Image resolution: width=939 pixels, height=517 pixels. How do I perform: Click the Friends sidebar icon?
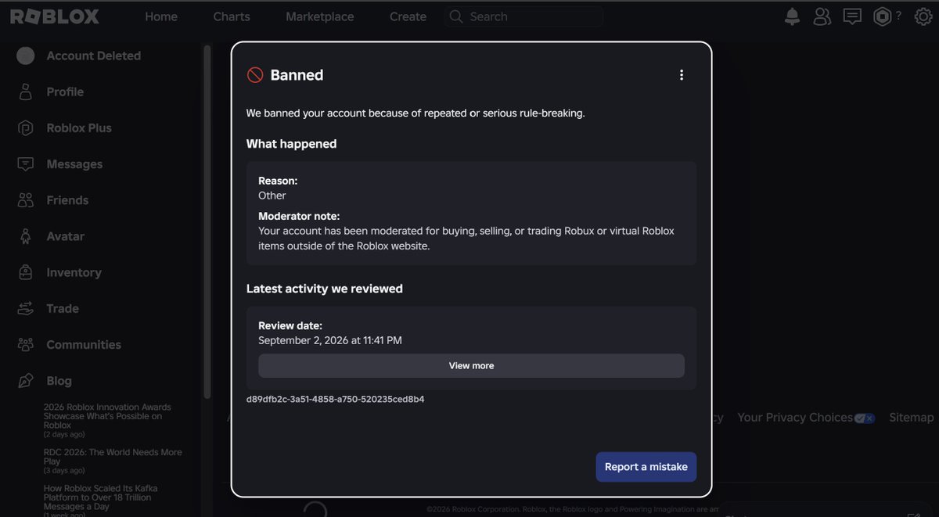pyautogui.click(x=26, y=200)
